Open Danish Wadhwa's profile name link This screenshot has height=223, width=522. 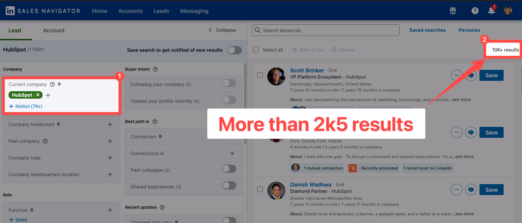(311, 185)
